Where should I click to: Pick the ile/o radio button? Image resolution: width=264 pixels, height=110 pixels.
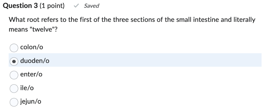click(x=14, y=88)
